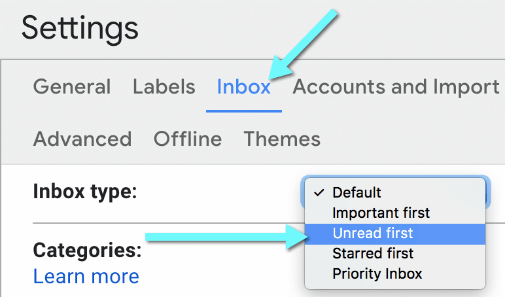
Task: Open the Learn more link under Categories
Action: click(x=86, y=277)
